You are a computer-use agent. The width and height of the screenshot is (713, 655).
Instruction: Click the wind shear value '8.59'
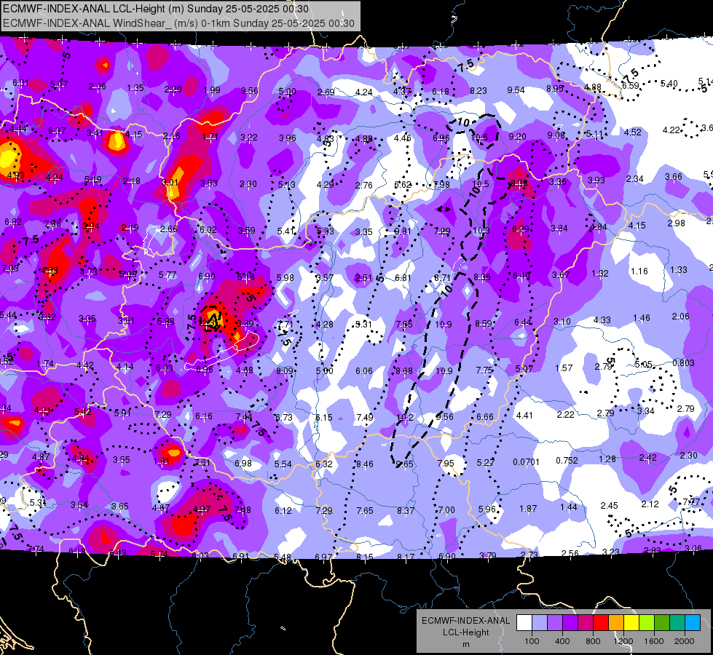[x=484, y=324]
